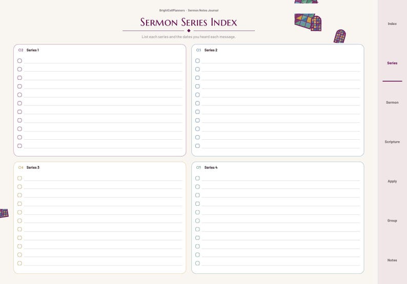The image size is (407, 284).
Task: Open the Notes tab
Action: (392, 260)
